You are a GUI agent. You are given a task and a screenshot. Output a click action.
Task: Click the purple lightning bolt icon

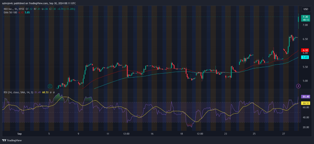(x=298, y=86)
